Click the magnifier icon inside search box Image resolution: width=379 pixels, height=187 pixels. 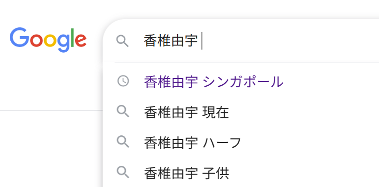[123, 41]
